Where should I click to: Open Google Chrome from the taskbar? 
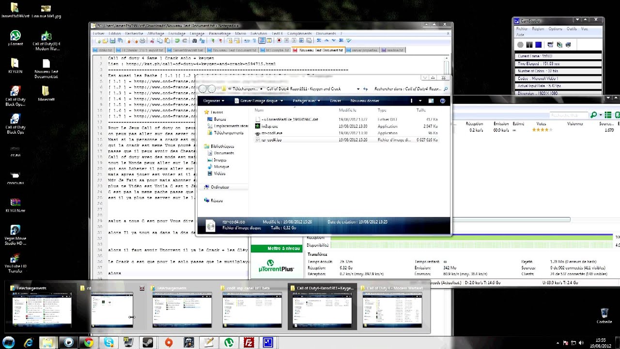(x=88, y=343)
